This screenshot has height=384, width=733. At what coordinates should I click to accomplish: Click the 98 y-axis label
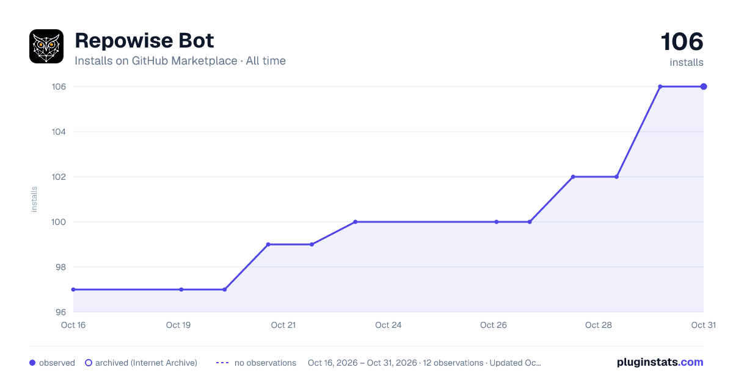tap(60, 267)
